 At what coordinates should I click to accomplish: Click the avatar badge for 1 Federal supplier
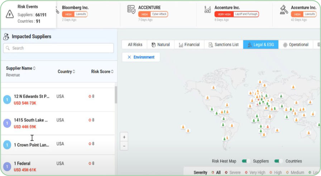[7, 166]
